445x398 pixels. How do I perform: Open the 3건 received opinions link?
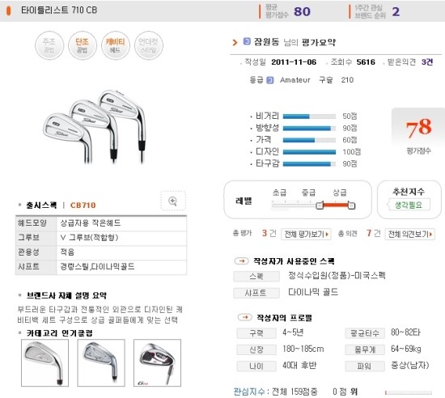tap(427, 61)
